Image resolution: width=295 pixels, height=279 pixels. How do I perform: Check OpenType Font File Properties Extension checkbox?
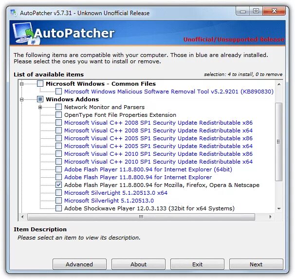click(59, 115)
